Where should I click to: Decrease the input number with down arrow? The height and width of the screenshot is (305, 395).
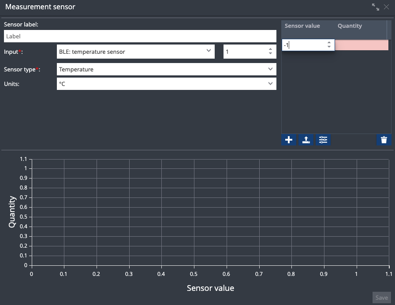pos(270,53)
